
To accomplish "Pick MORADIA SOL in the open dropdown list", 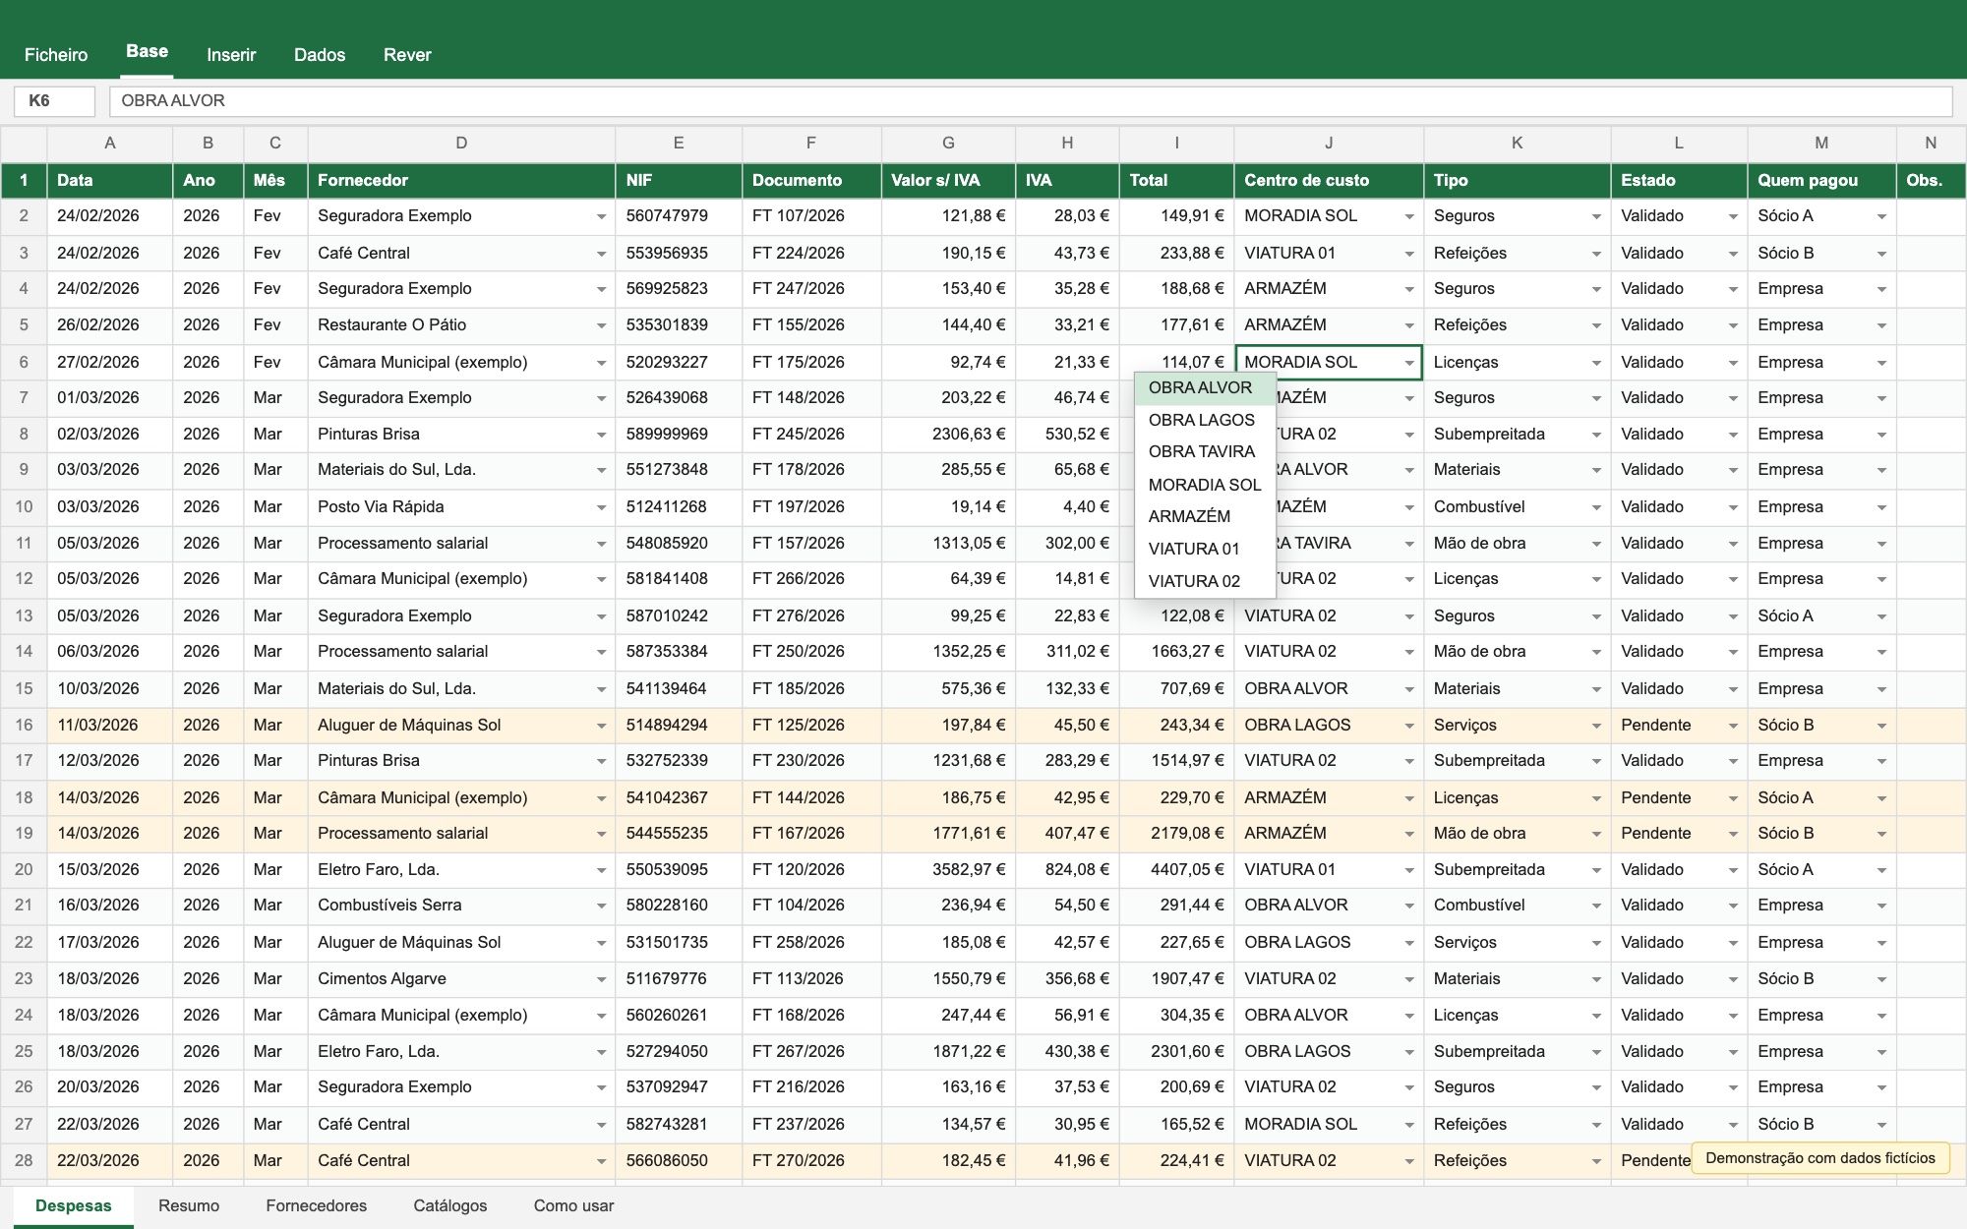I will (x=1205, y=485).
